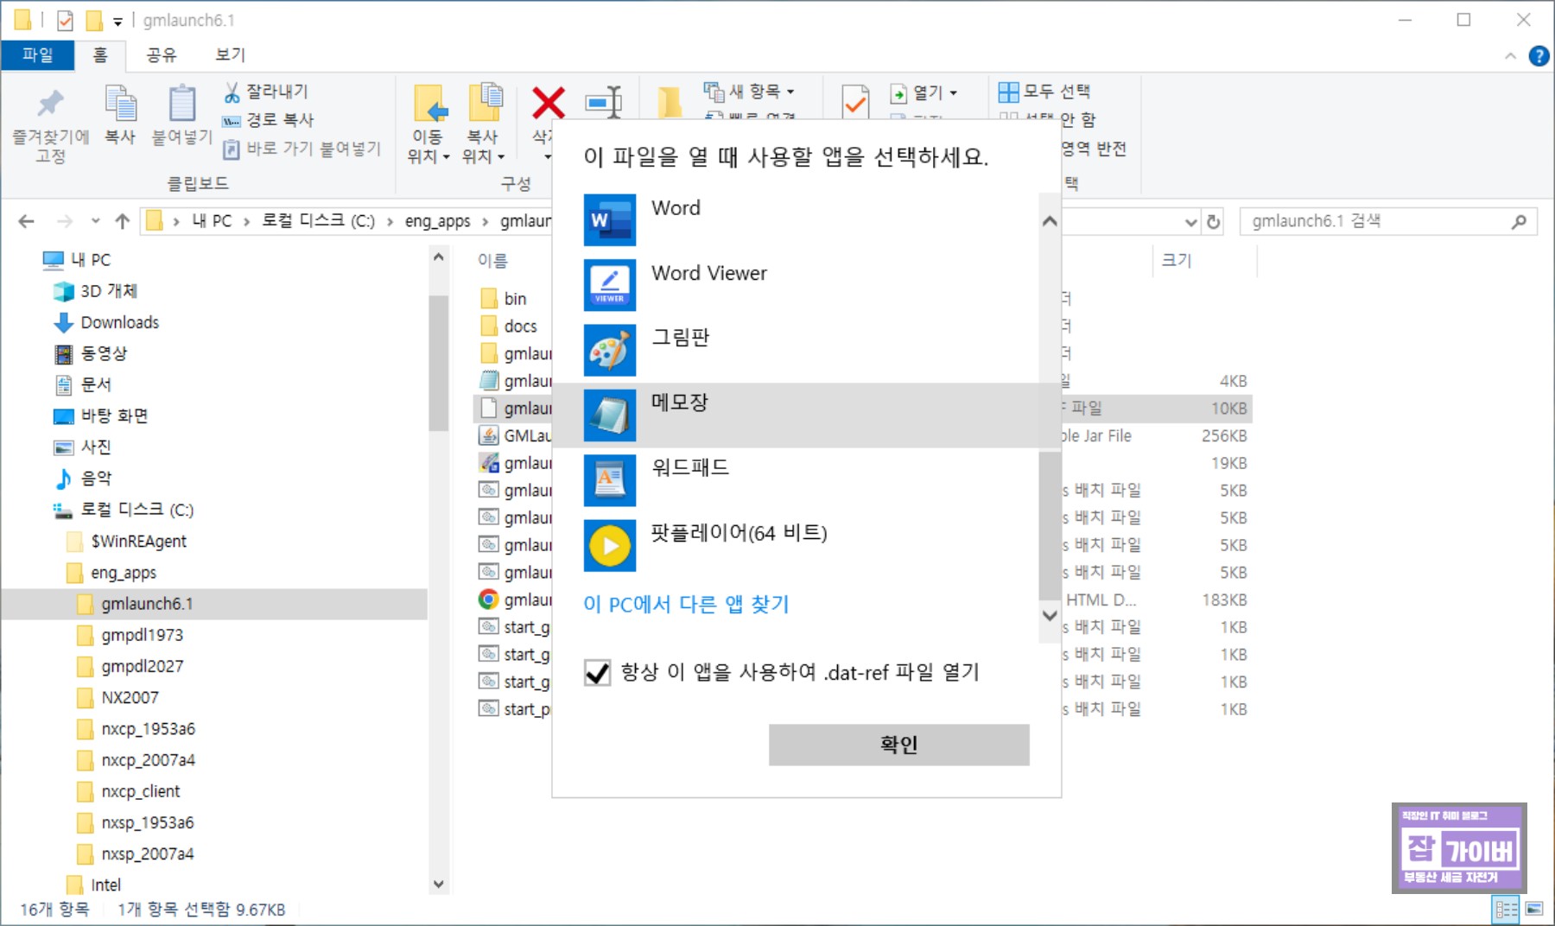Screen dimensions: 1555x926
Task: Click 바로 가기 붙여넣기 in ribbon
Action: pos(301,149)
